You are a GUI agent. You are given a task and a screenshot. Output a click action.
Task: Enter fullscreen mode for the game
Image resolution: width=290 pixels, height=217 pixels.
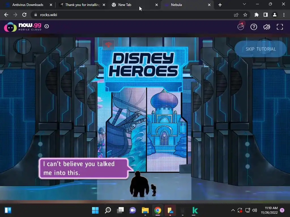point(280,27)
